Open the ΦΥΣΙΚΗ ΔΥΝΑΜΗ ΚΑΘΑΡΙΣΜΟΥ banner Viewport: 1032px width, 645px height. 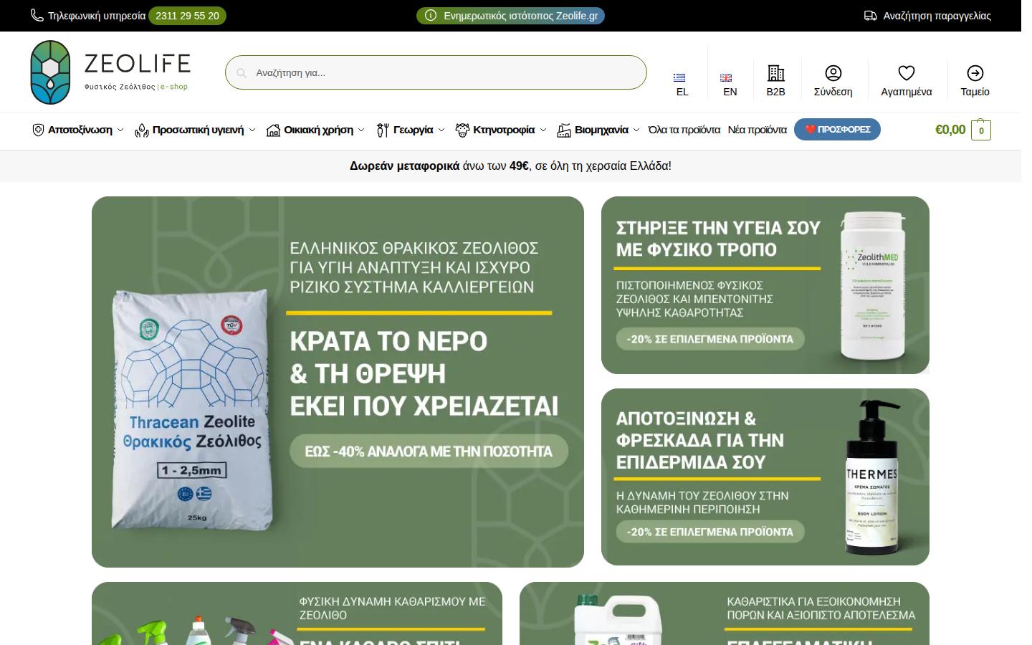[x=297, y=613]
